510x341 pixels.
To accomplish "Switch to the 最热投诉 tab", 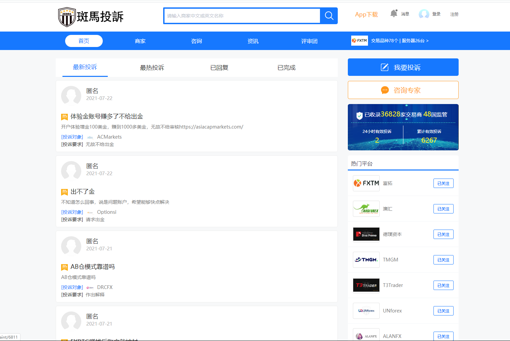I will click(152, 68).
